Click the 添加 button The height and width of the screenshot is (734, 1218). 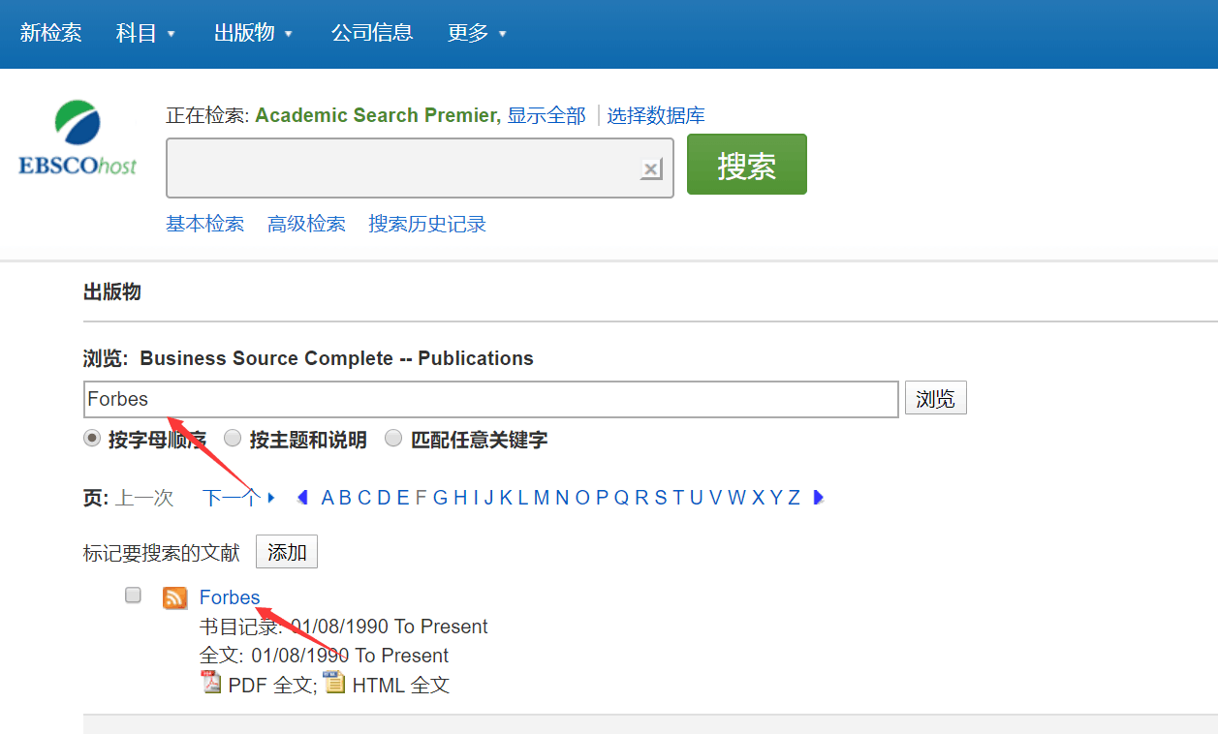pos(287,552)
